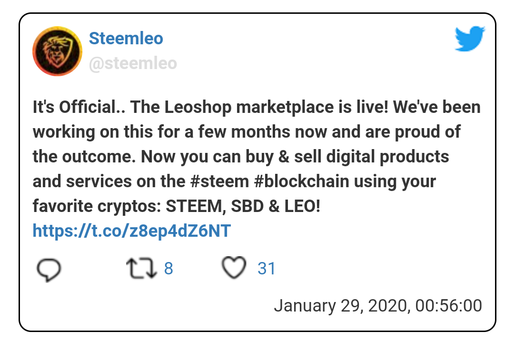Open the Steemleo lion avatar

pos(58,51)
